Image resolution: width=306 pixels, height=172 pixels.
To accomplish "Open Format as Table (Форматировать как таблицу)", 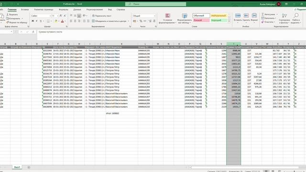I will click(x=185, y=19).
